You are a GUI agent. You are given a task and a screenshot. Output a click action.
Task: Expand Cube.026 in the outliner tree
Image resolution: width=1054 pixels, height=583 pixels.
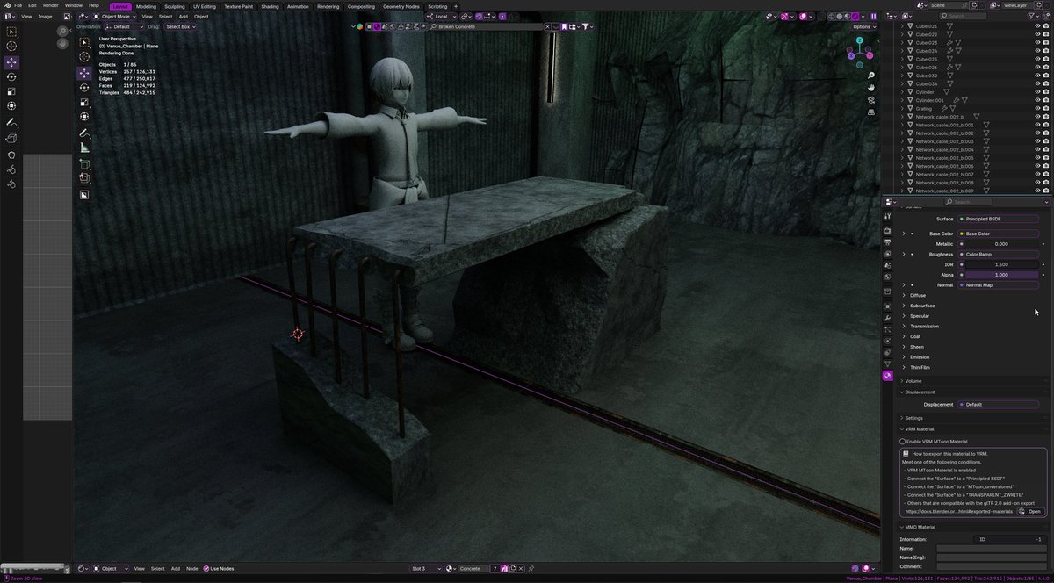click(902, 68)
